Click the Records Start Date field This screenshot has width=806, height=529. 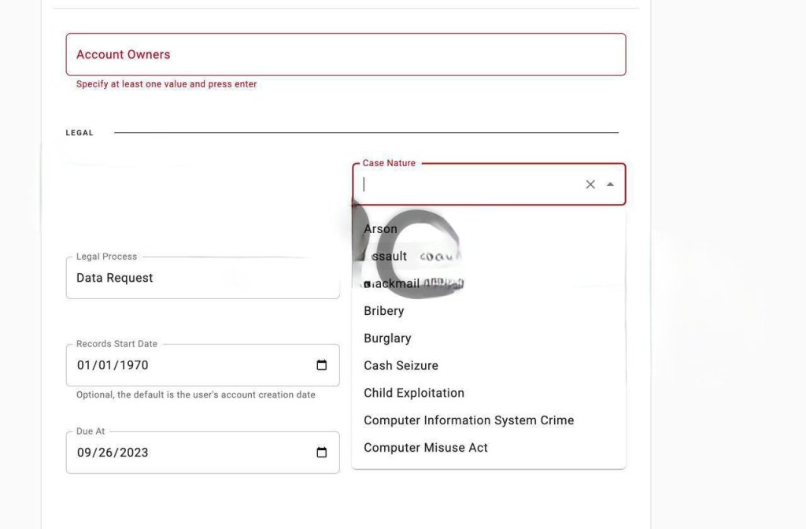[x=189, y=365]
